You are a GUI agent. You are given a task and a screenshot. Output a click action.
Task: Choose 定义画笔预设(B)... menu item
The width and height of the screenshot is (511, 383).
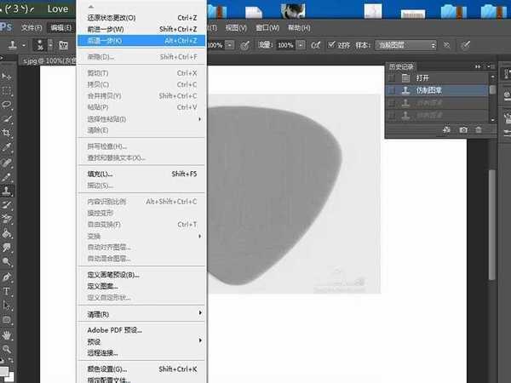(141, 275)
